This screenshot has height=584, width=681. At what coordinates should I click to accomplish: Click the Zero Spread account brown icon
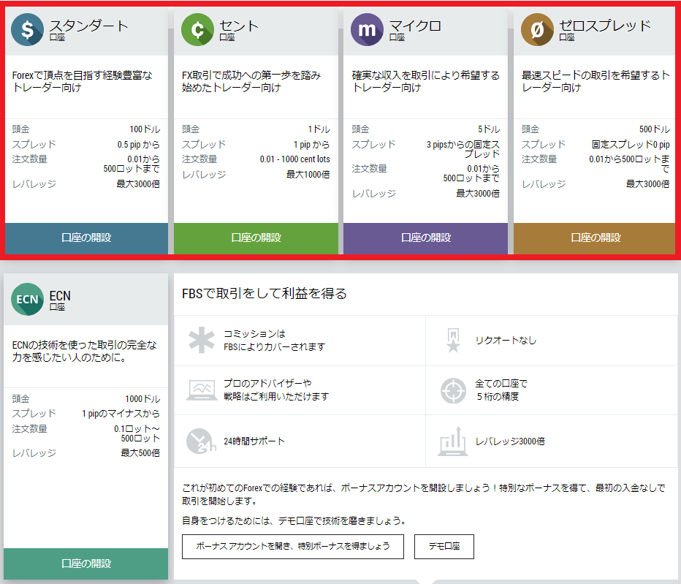(537, 29)
